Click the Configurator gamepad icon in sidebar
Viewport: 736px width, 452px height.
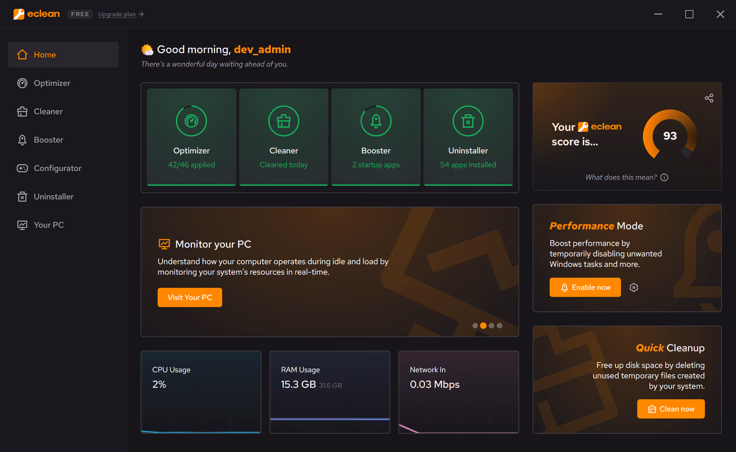(22, 168)
